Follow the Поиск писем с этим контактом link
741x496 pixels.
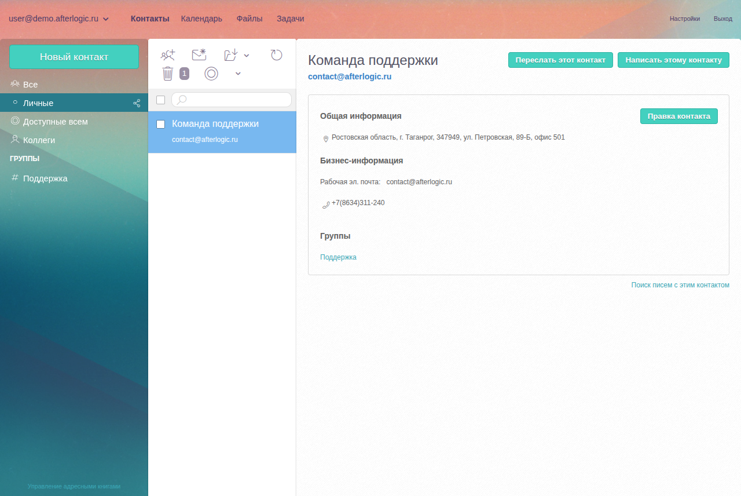[680, 285]
